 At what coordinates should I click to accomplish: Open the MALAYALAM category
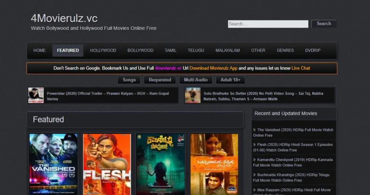pos(228,50)
